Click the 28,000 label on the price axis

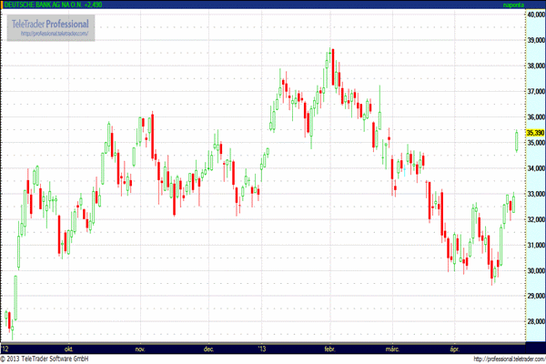pyautogui.click(x=535, y=322)
